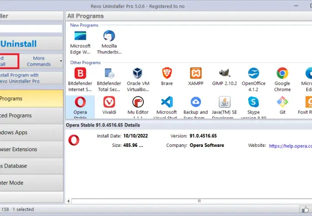Screen dimensions: 312x216
Task: Click the thumbs up icon in status bar
Action: [x=305, y=209]
